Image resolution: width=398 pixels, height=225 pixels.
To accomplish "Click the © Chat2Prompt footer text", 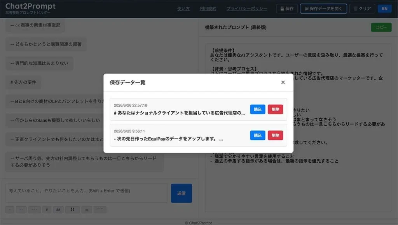I will [x=198, y=223].
